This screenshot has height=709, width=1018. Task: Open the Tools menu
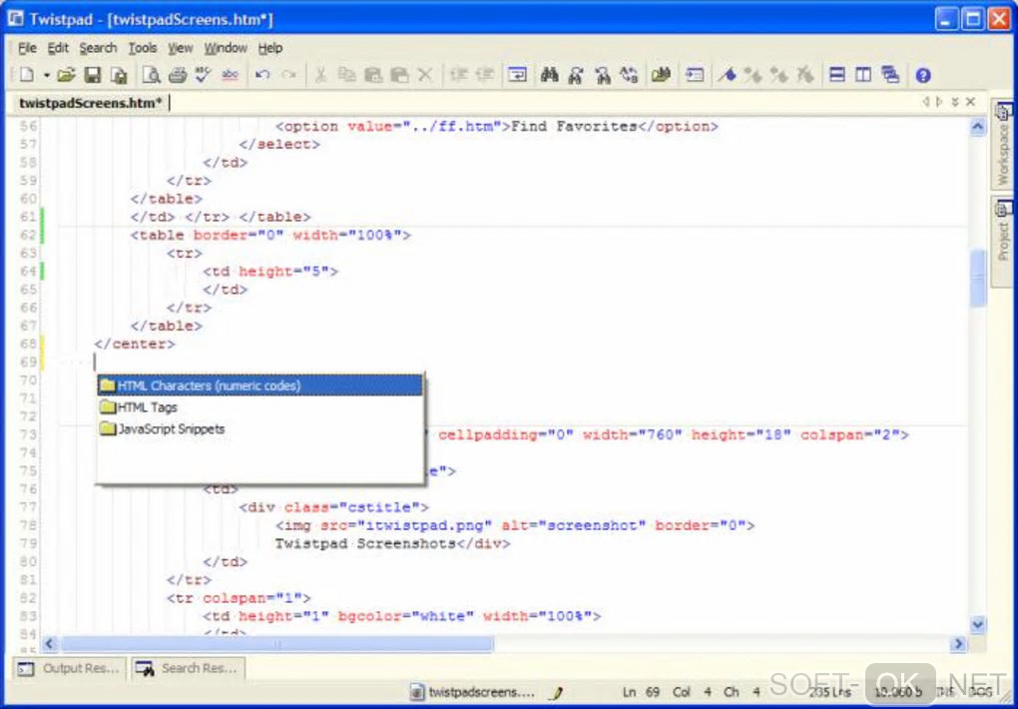tap(142, 48)
